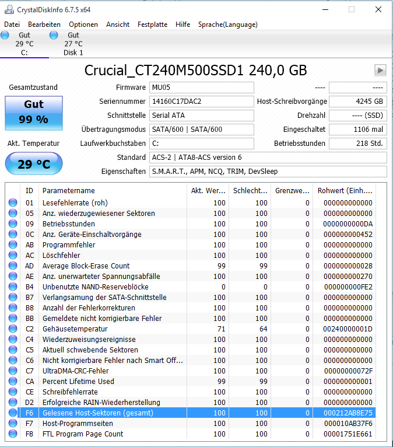Click status icon for 09 Betriebsstunden row
393x447 pixels.
13,223
